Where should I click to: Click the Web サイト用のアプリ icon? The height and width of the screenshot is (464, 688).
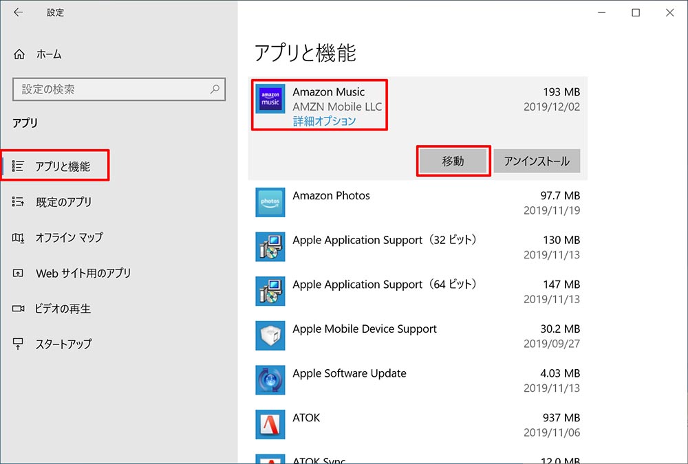click(18, 273)
